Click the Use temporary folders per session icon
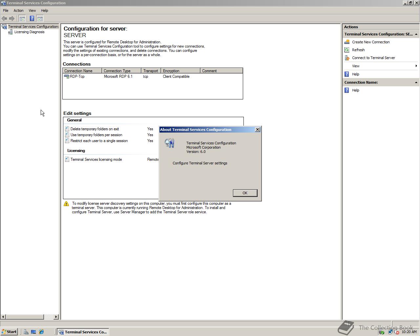Image resolution: width=420 pixels, height=336 pixels. (67, 135)
